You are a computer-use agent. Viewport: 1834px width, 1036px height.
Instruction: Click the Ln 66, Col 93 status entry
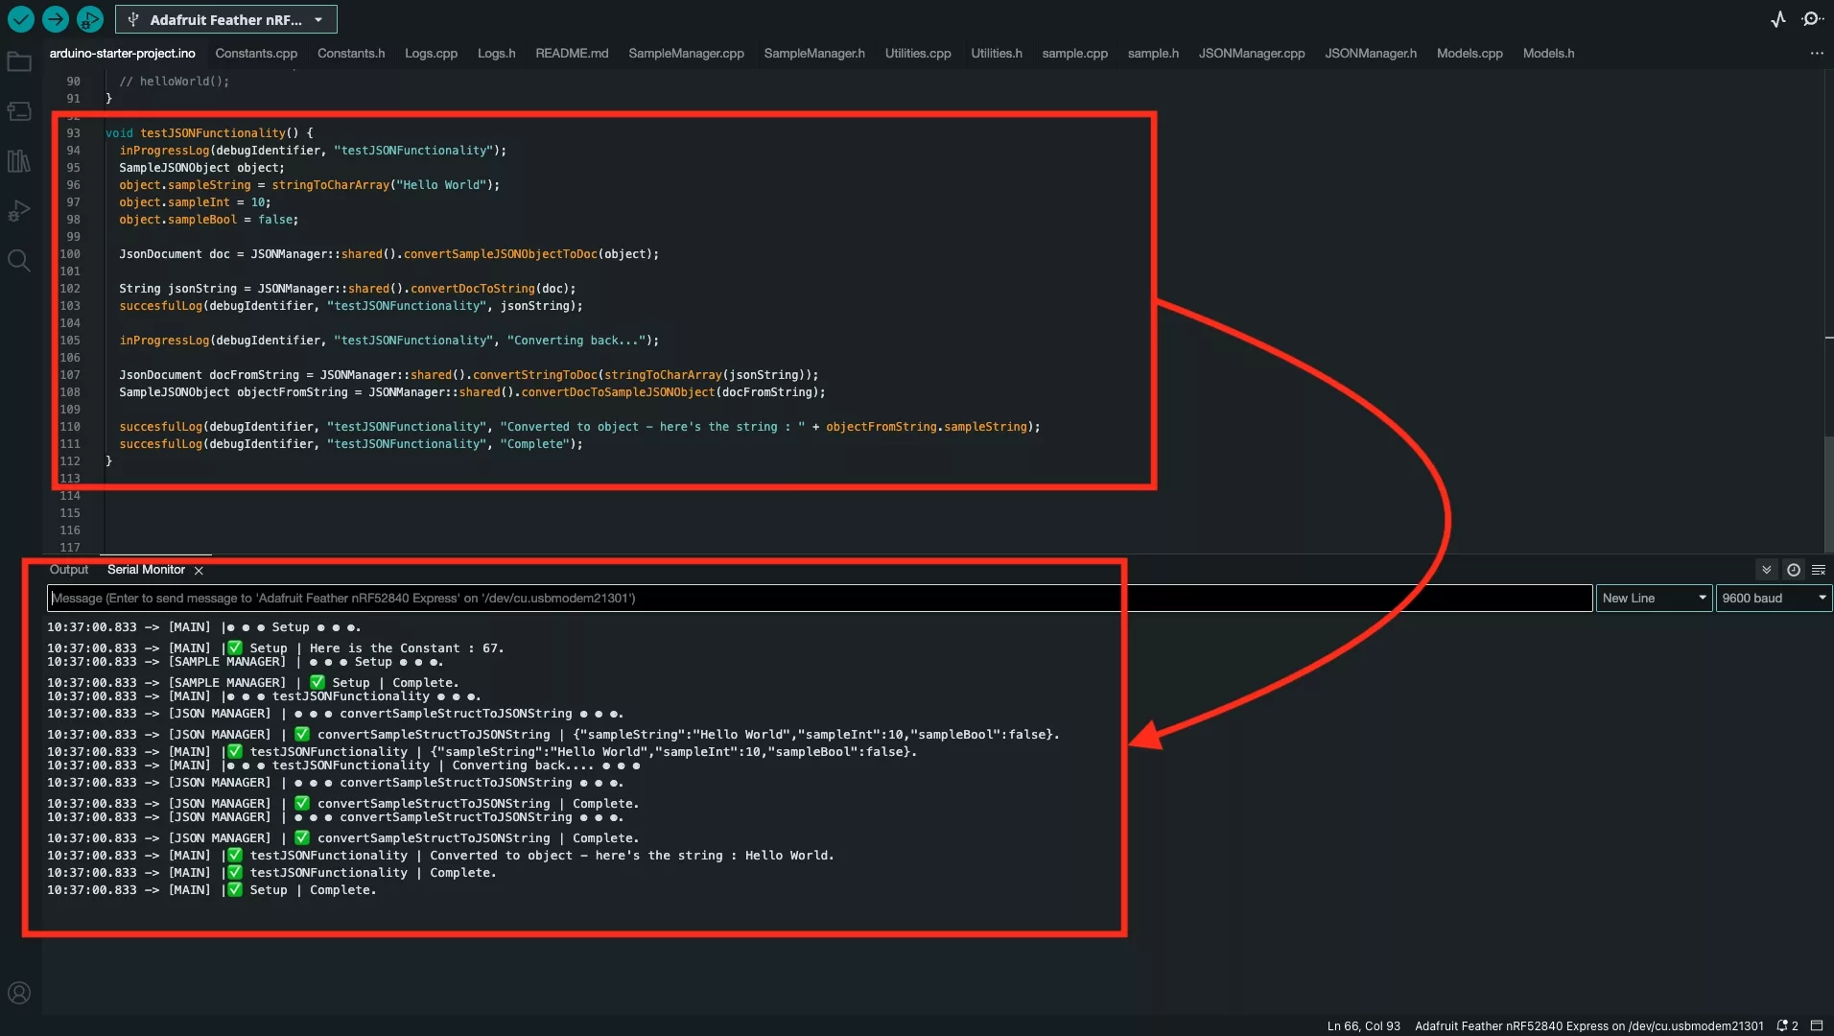1363,1025
